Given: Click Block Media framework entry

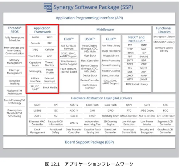Looking at the screenshot, I should coord(50,88).
